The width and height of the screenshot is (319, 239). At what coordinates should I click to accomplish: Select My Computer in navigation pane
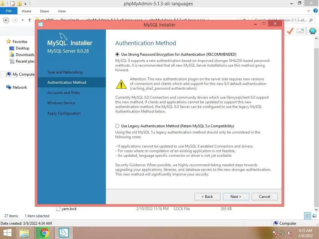coord(24,74)
